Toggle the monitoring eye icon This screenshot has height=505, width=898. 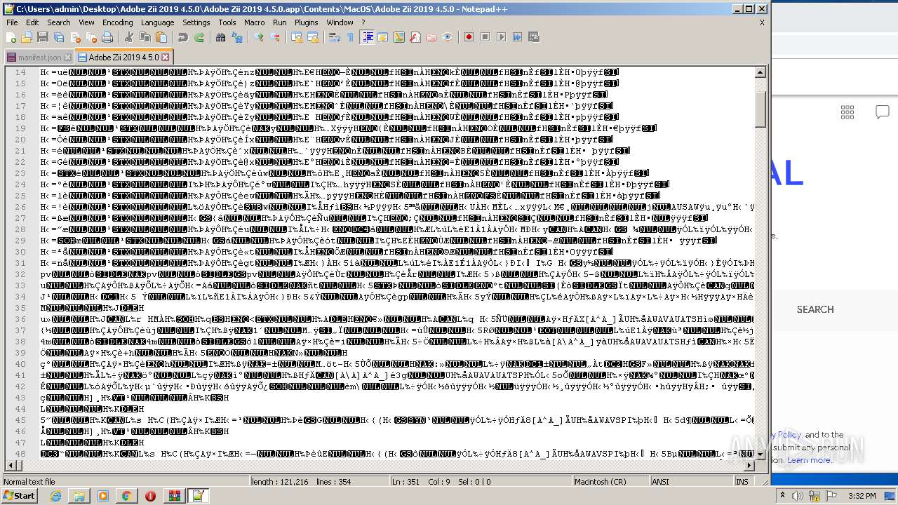point(448,37)
